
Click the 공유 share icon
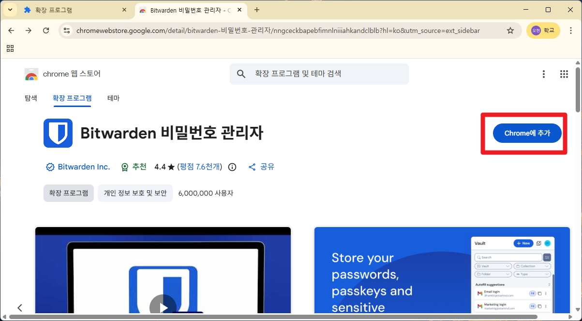(252, 167)
